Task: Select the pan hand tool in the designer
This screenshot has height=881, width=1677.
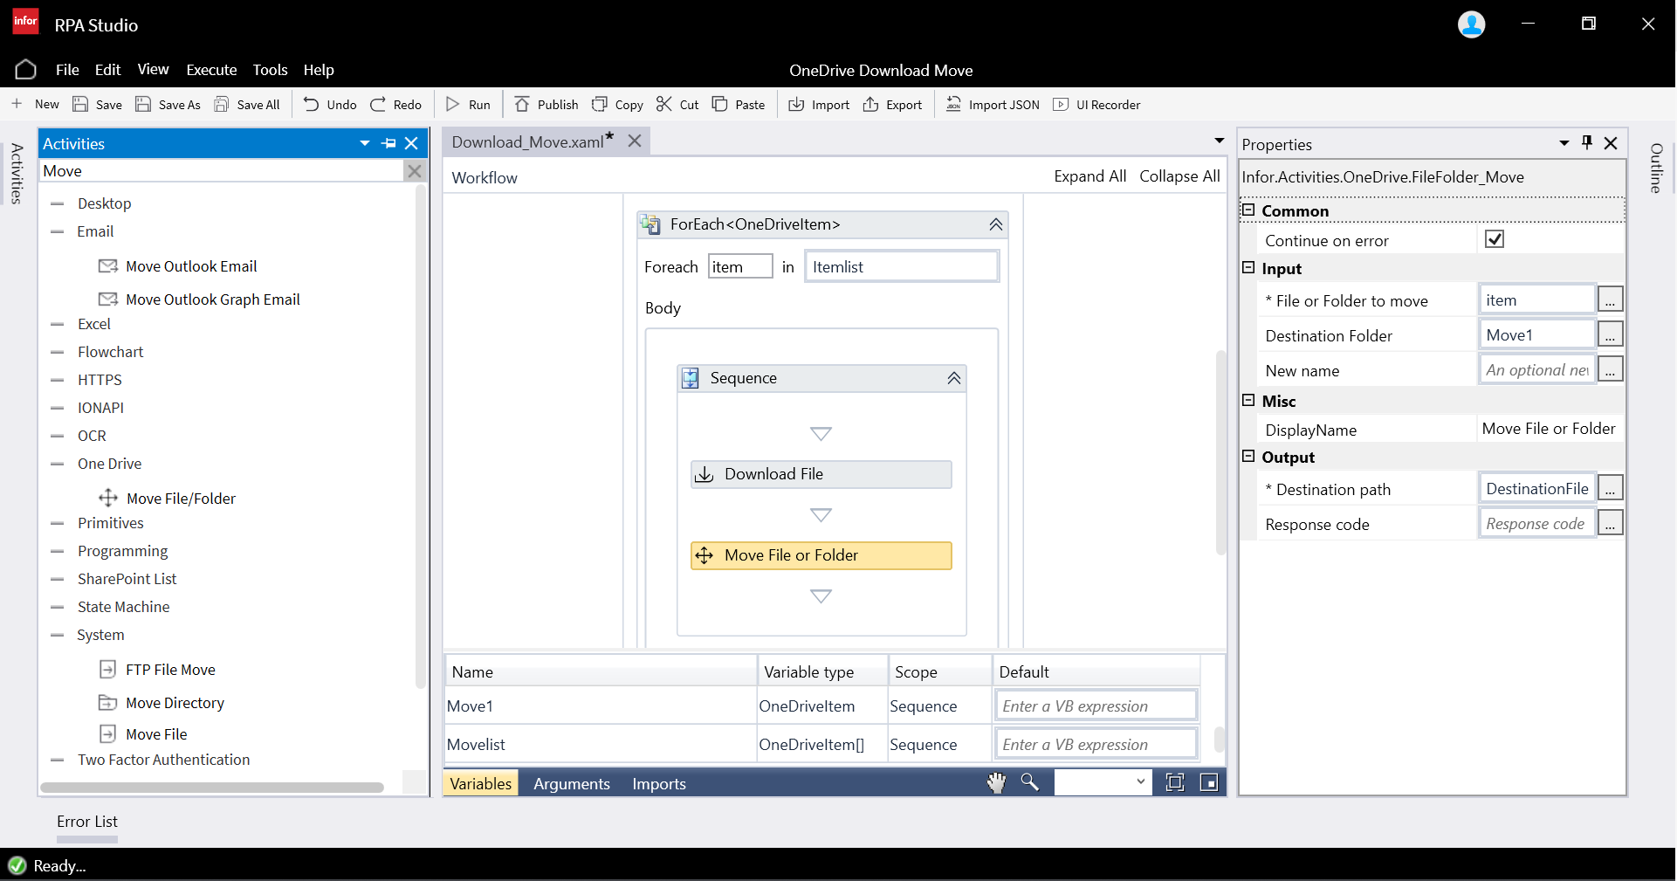Action: click(x=996, y=783)
